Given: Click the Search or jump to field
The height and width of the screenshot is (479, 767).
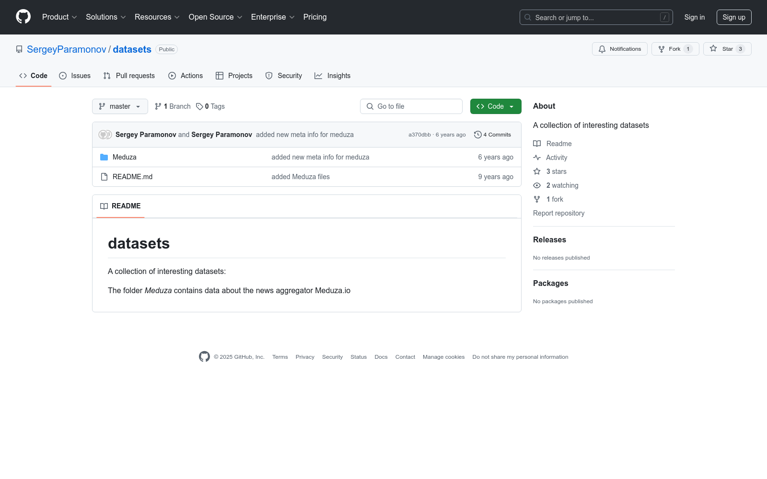Looking at the screenshot, I should coord(596,17).
